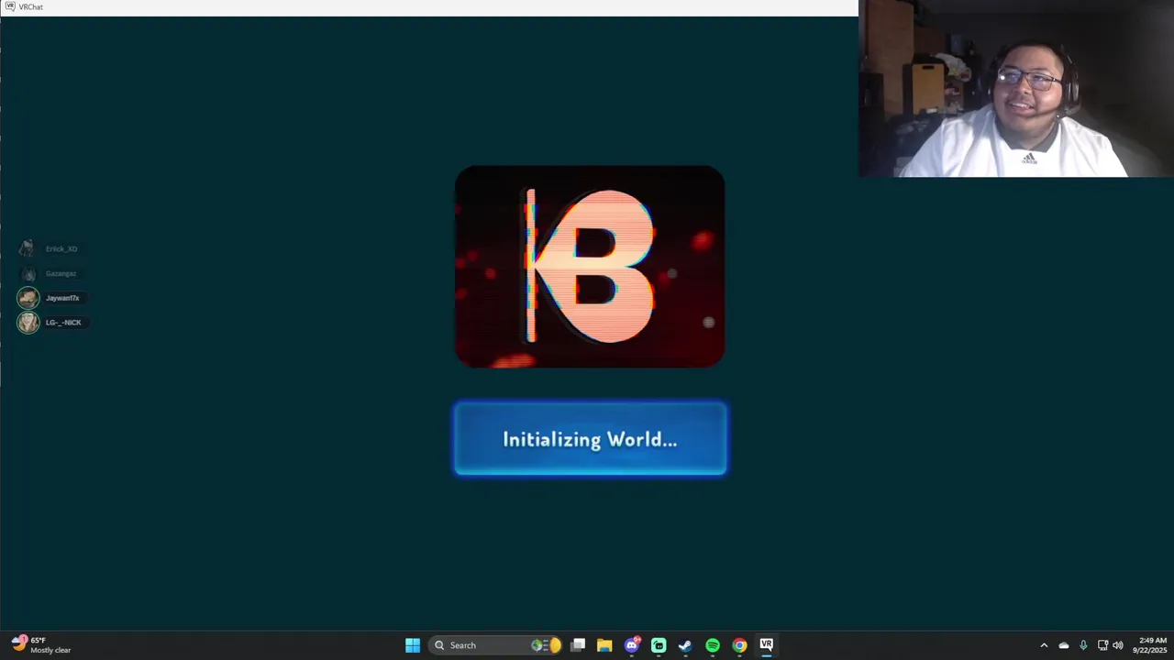This screenshot has height=660, width=1174.
Task: Open the clock showing 2:49 AM
Action: click(1151, 645)
